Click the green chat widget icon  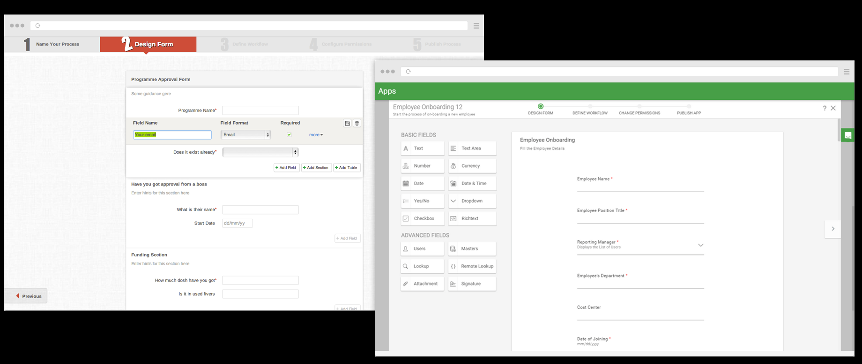point(847,135)
